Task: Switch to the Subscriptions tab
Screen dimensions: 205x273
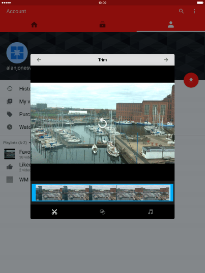Action: 102,25
